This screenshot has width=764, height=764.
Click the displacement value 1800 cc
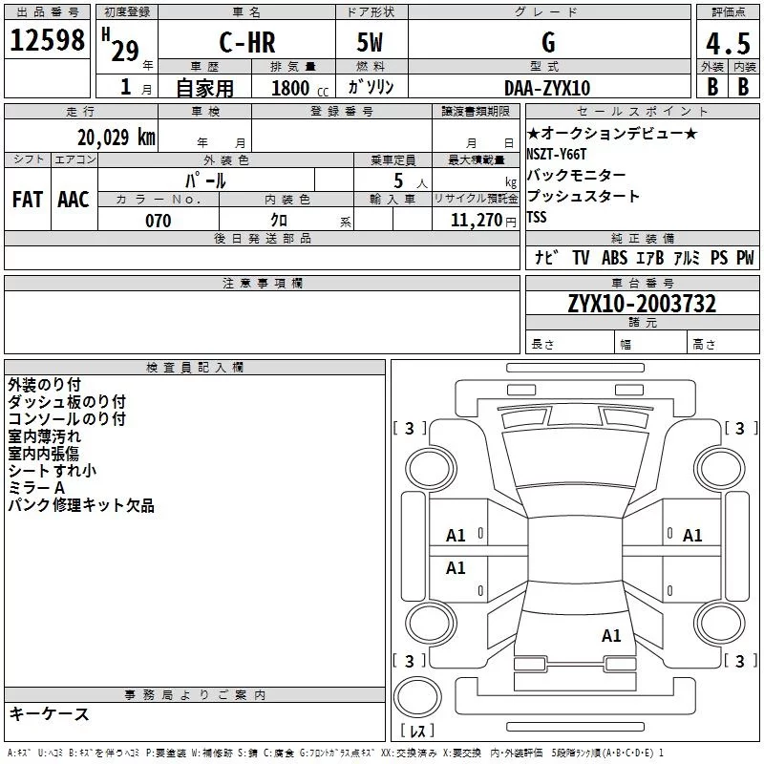pyautogui.click(x=300, y=88)
